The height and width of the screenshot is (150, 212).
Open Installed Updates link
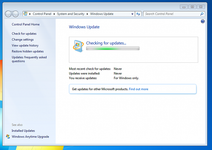coord(23,131)
